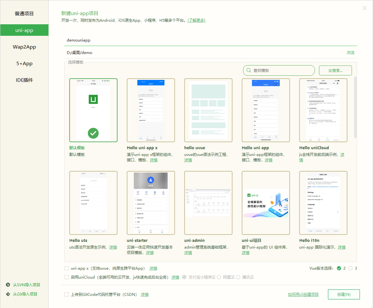Click the Hello uniCloud title text

(314, 148)
